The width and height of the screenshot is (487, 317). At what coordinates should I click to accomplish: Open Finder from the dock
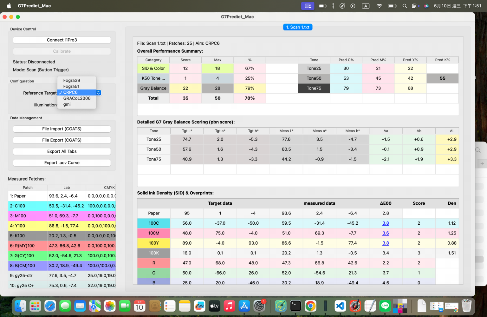21,306
